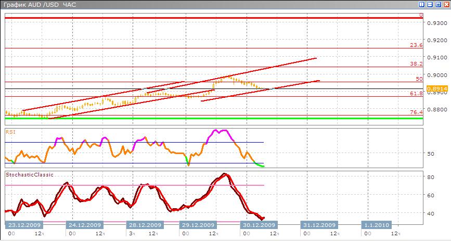Select the 28.12.2009 date marker
Viewport: 451px width, 241px height.
point(144,225)
